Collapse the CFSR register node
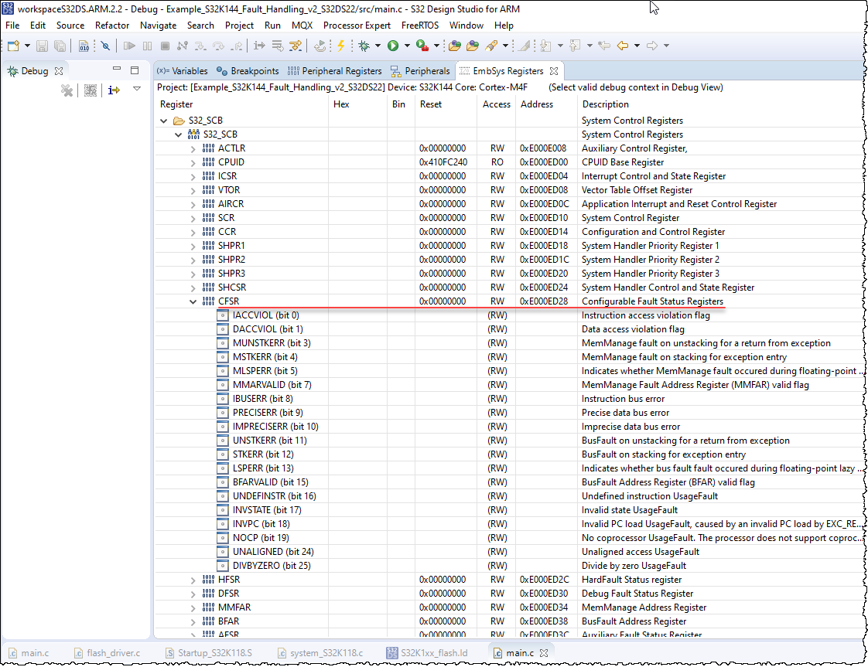The width and height of the screenshot is (868, 667). (x=193, y=301)
